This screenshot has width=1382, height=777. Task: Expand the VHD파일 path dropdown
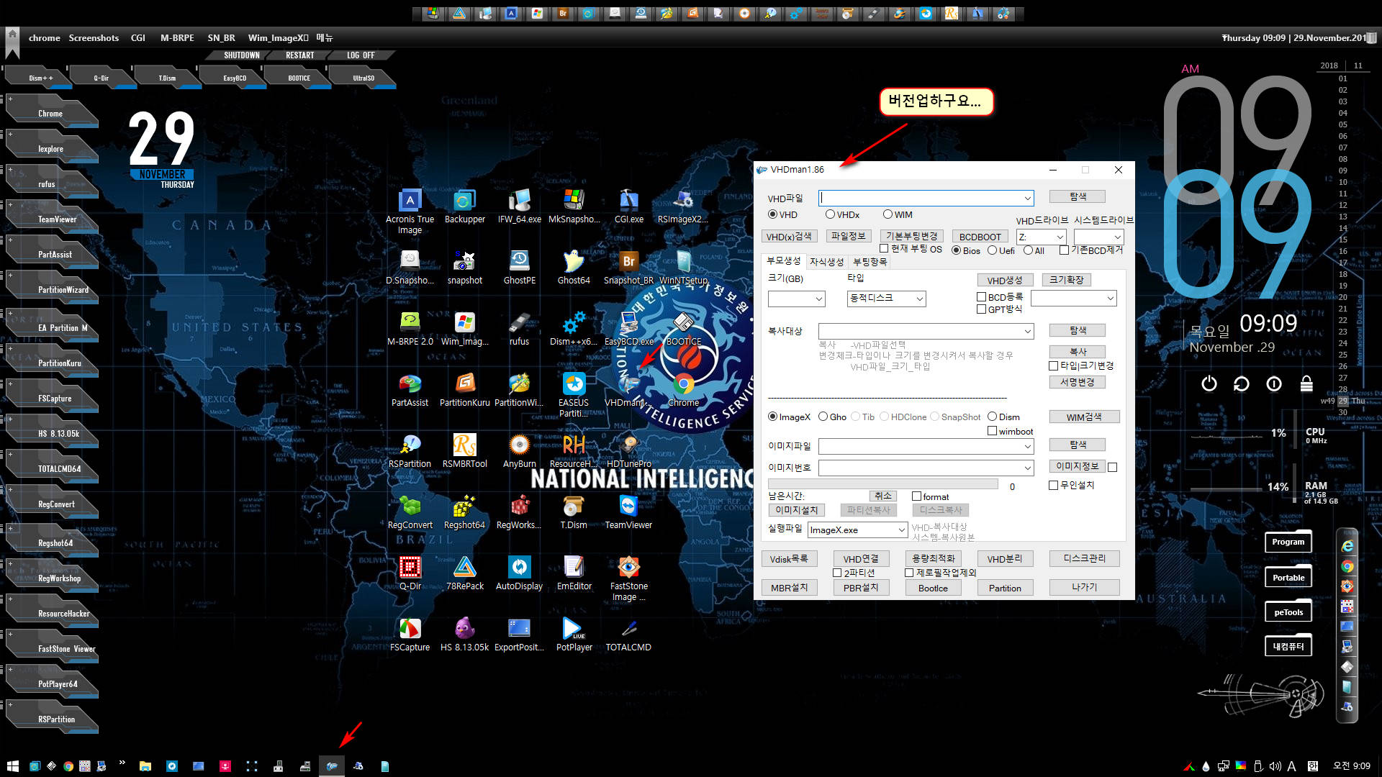point(1027,198)
